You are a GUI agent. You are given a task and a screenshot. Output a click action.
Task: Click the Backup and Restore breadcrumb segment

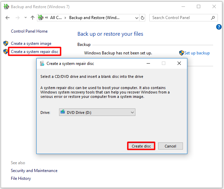(x=94, y=18)
